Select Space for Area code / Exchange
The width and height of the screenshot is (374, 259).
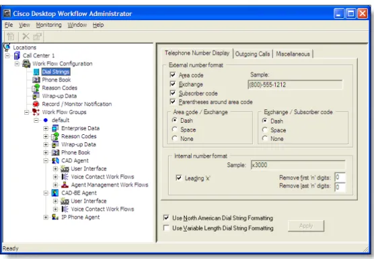tap(175, 129)
